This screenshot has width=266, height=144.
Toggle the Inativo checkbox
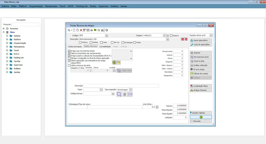tap(171, 36)
